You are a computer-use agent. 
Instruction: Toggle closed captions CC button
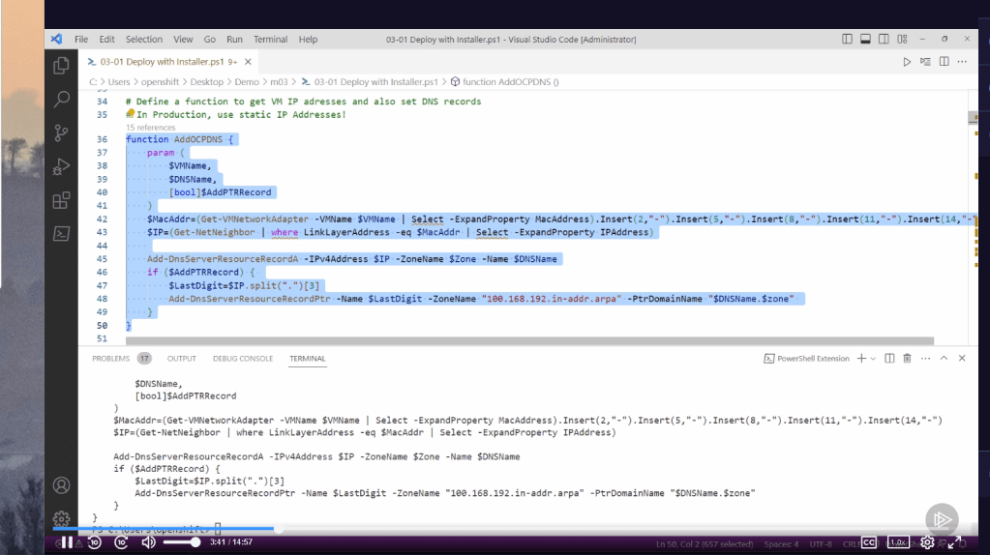(x=869, y=542)
